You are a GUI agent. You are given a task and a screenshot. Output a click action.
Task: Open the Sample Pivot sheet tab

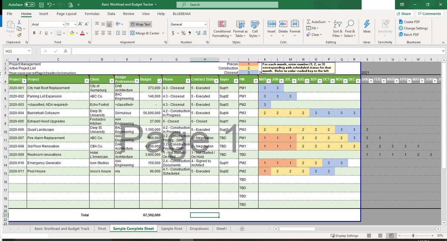171,228
